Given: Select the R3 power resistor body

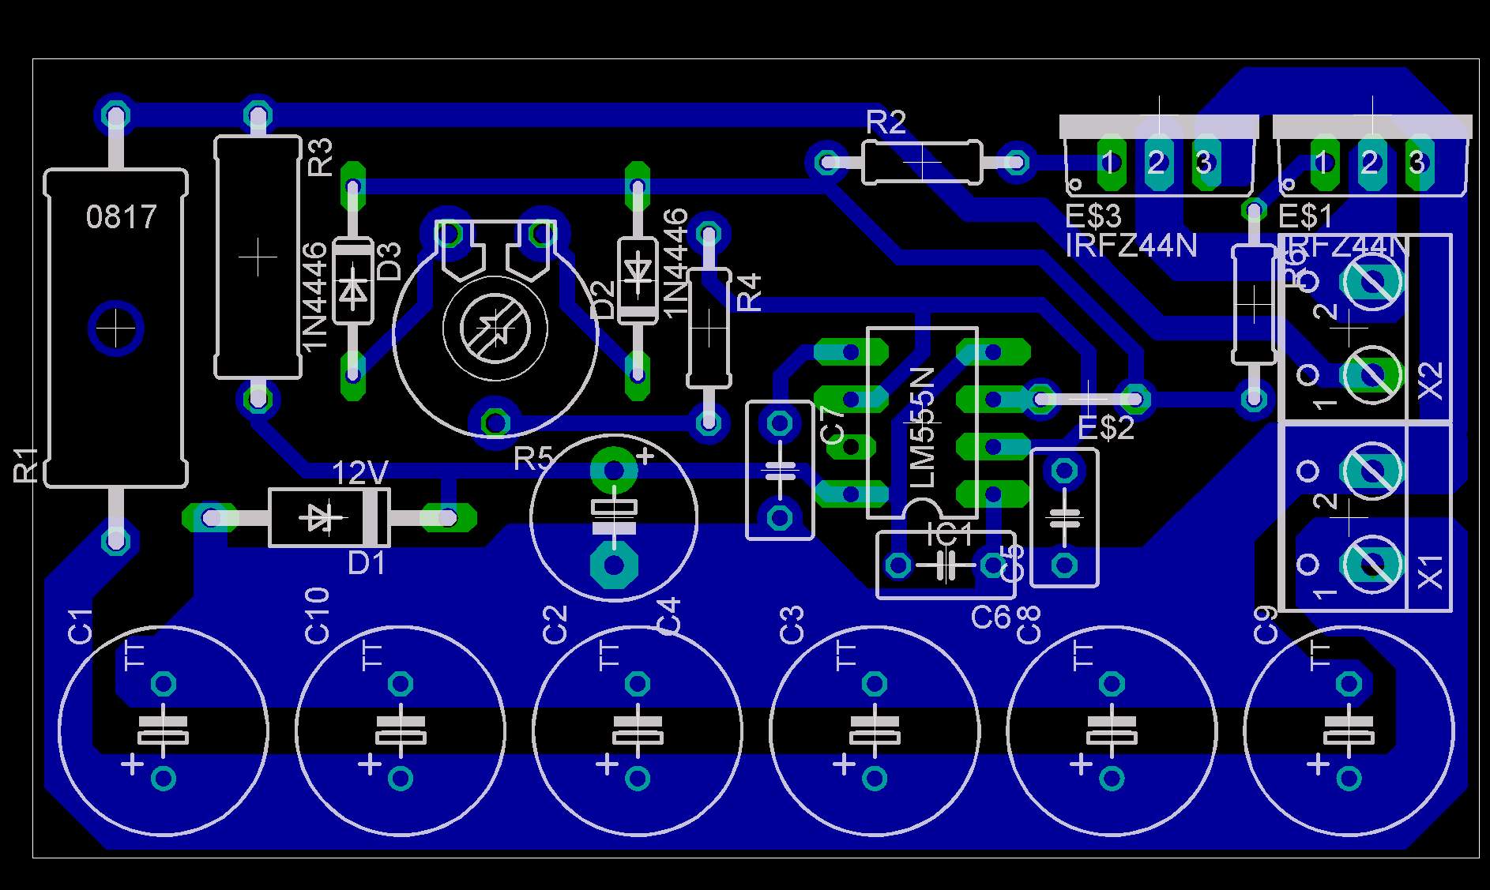Looking at the screenshot, I should [x=258, y=257].
